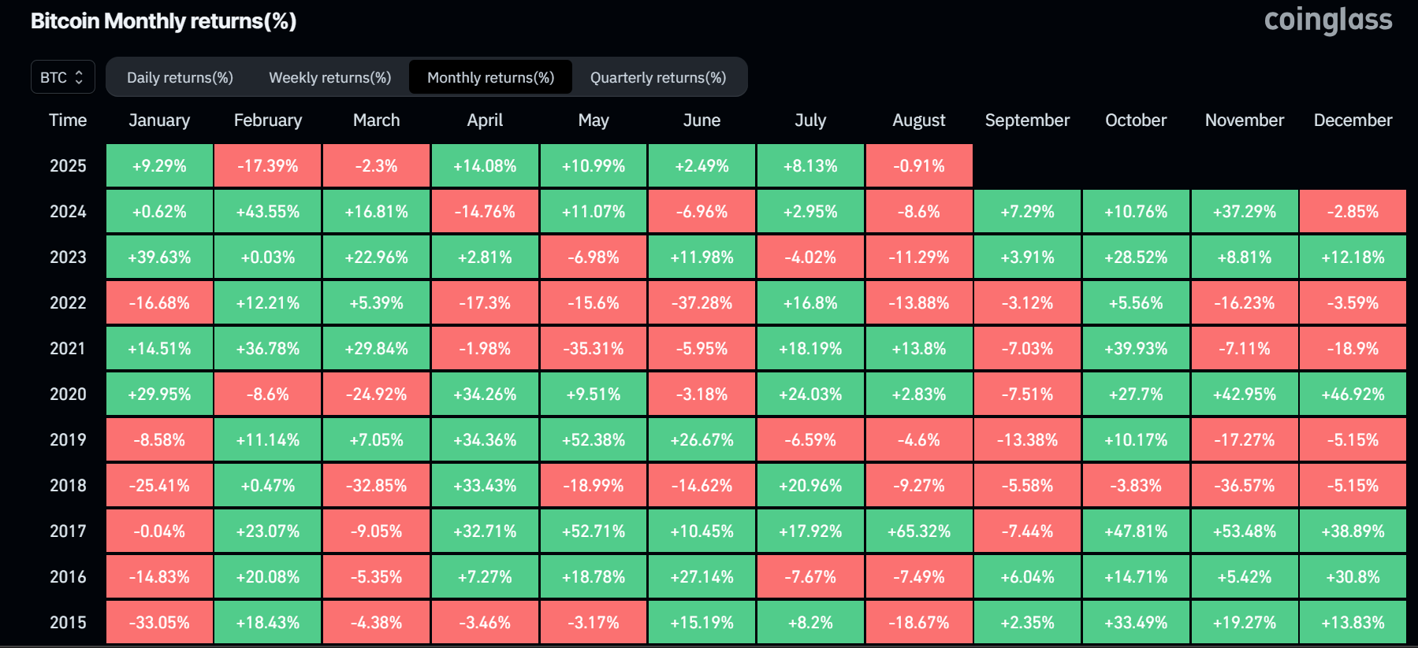This screenshot has height=648, width=1418.
Task: Click the Bitcoin Monthly returns(%) title
Action: [x=163, y=21]
